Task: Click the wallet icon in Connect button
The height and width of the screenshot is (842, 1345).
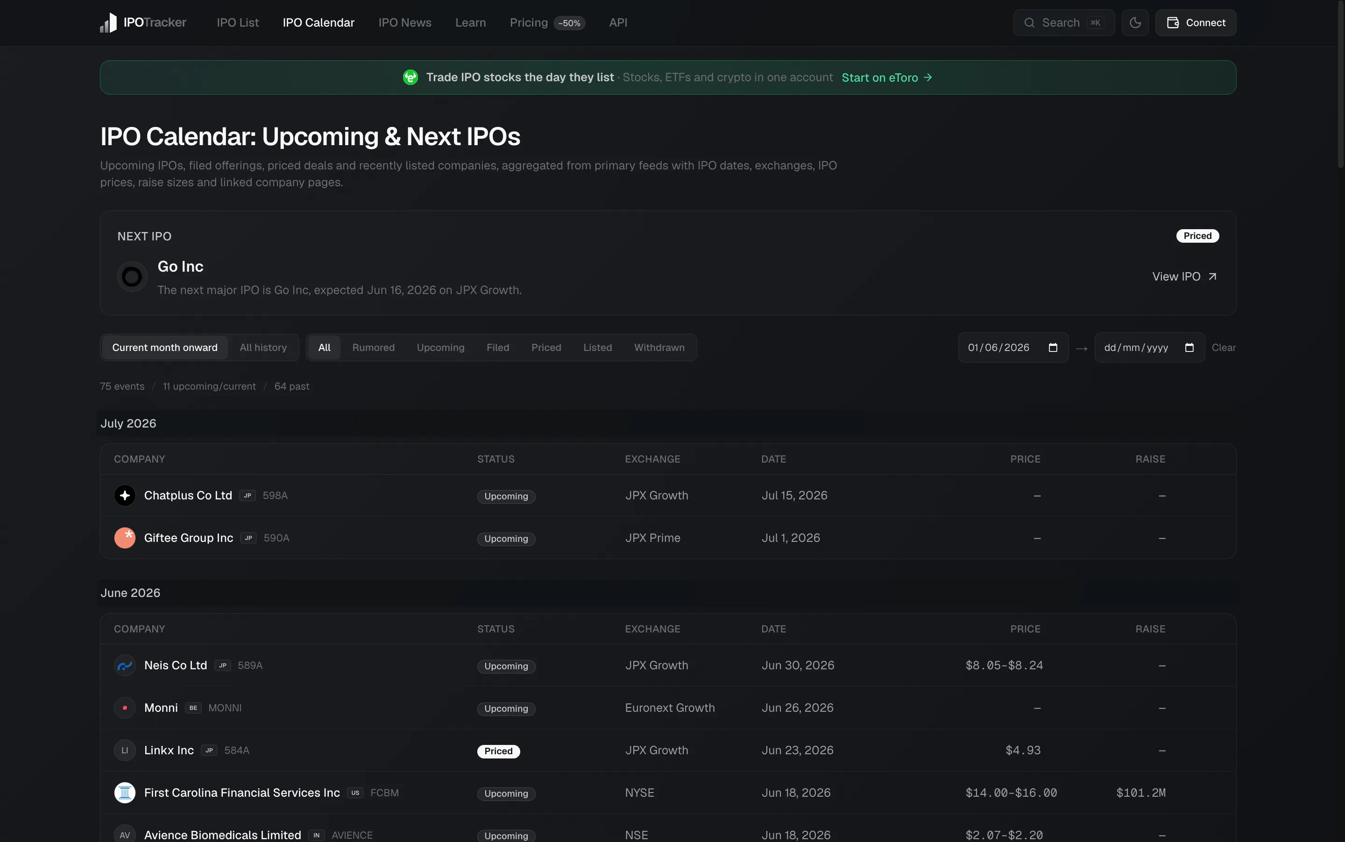Action: (1173, 23)
